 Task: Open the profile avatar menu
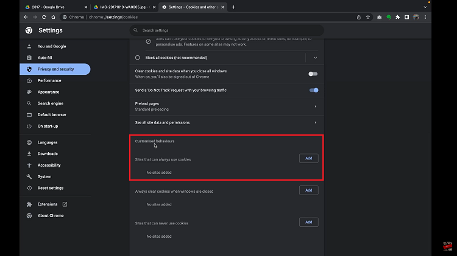click(x=416, y=17)
